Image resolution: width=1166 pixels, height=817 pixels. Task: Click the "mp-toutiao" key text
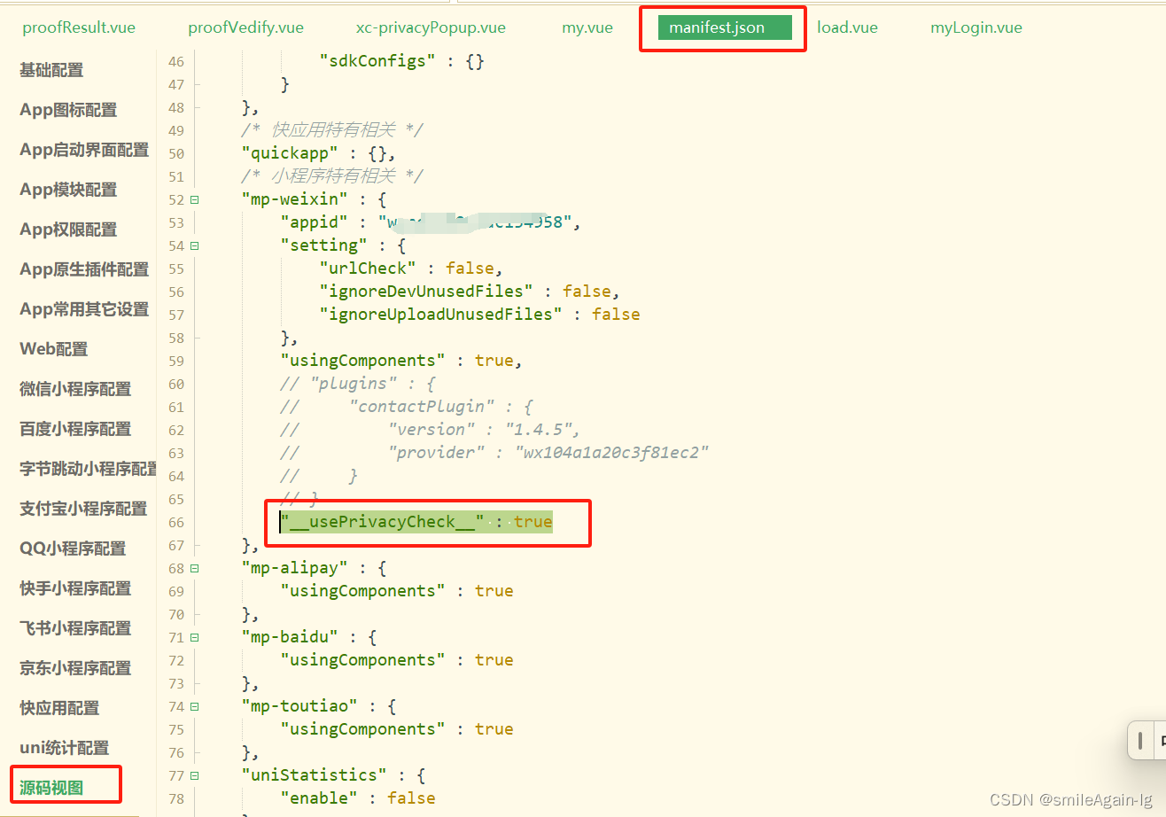pyautogui.click(x=299, y=706)
